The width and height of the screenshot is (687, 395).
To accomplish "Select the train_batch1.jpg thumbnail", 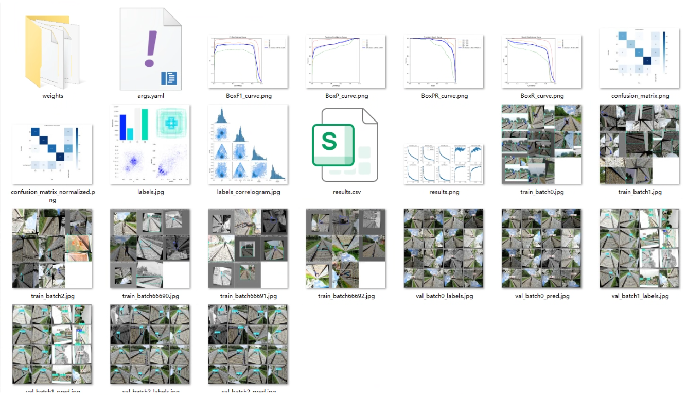I will (640, 145).
